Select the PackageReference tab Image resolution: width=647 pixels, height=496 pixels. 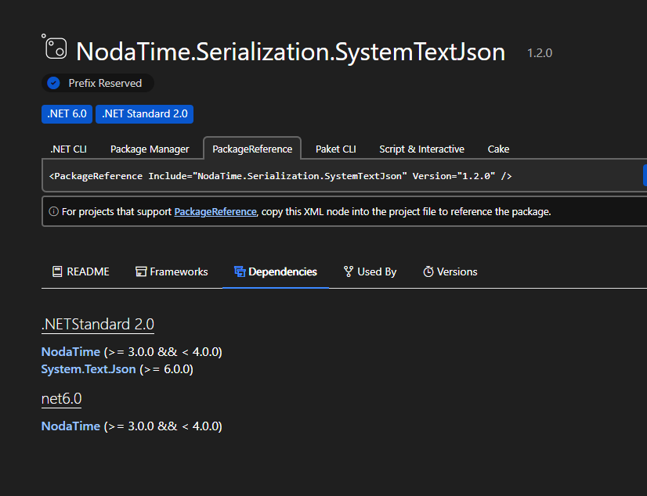(x=252, y=149)
